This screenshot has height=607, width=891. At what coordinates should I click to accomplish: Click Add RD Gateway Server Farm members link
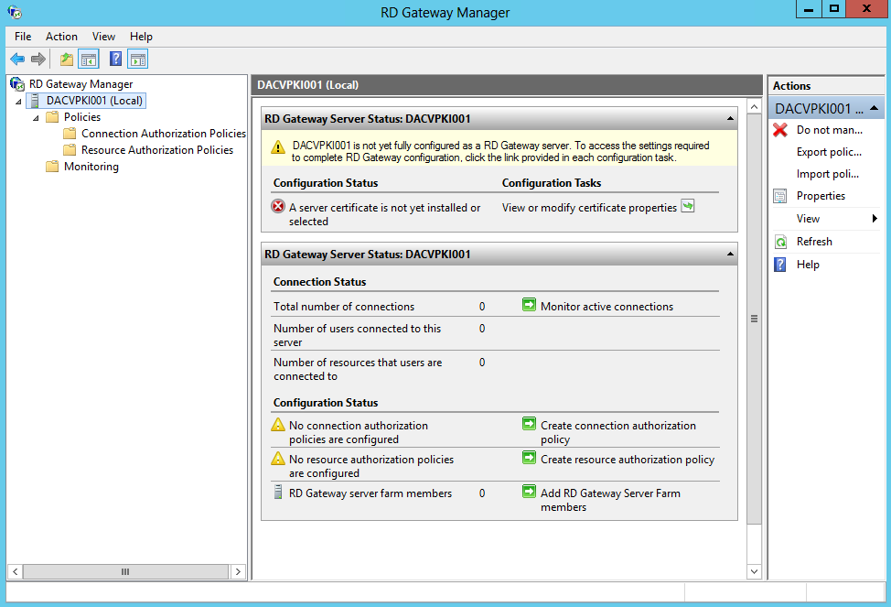[610, 500]
